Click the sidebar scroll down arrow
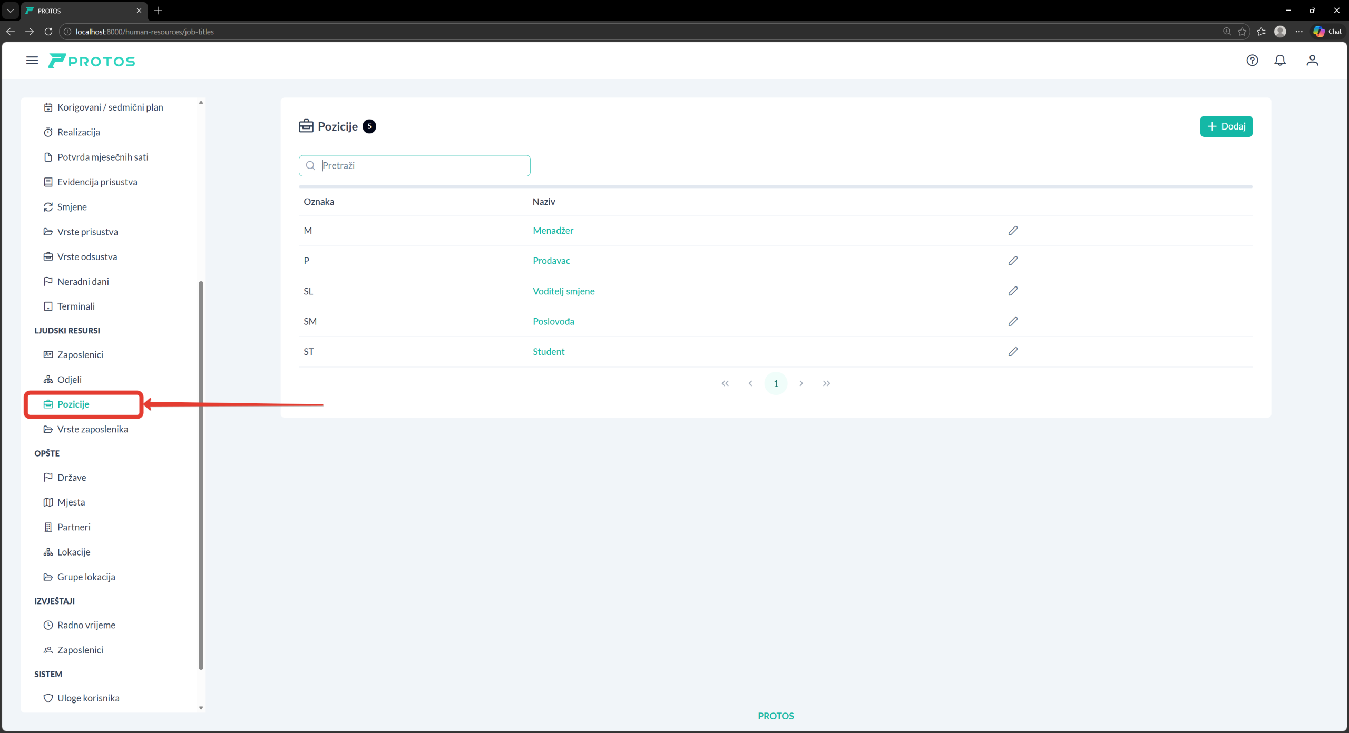This screenshot has width=1349, height=733. point(201,708)
